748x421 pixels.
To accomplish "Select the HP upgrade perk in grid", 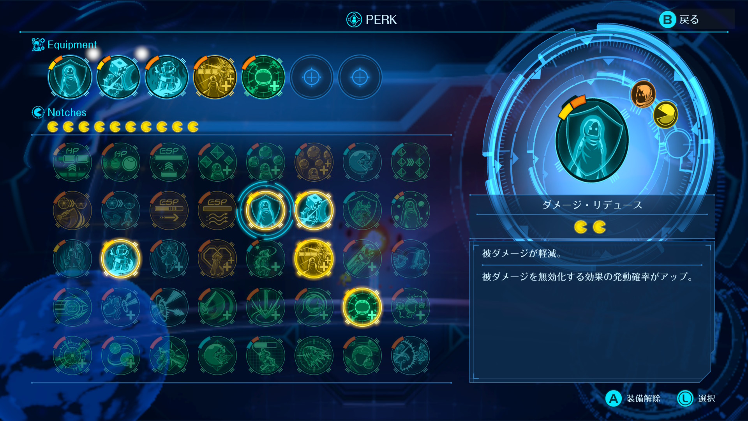I will click(x=72, y=162).
